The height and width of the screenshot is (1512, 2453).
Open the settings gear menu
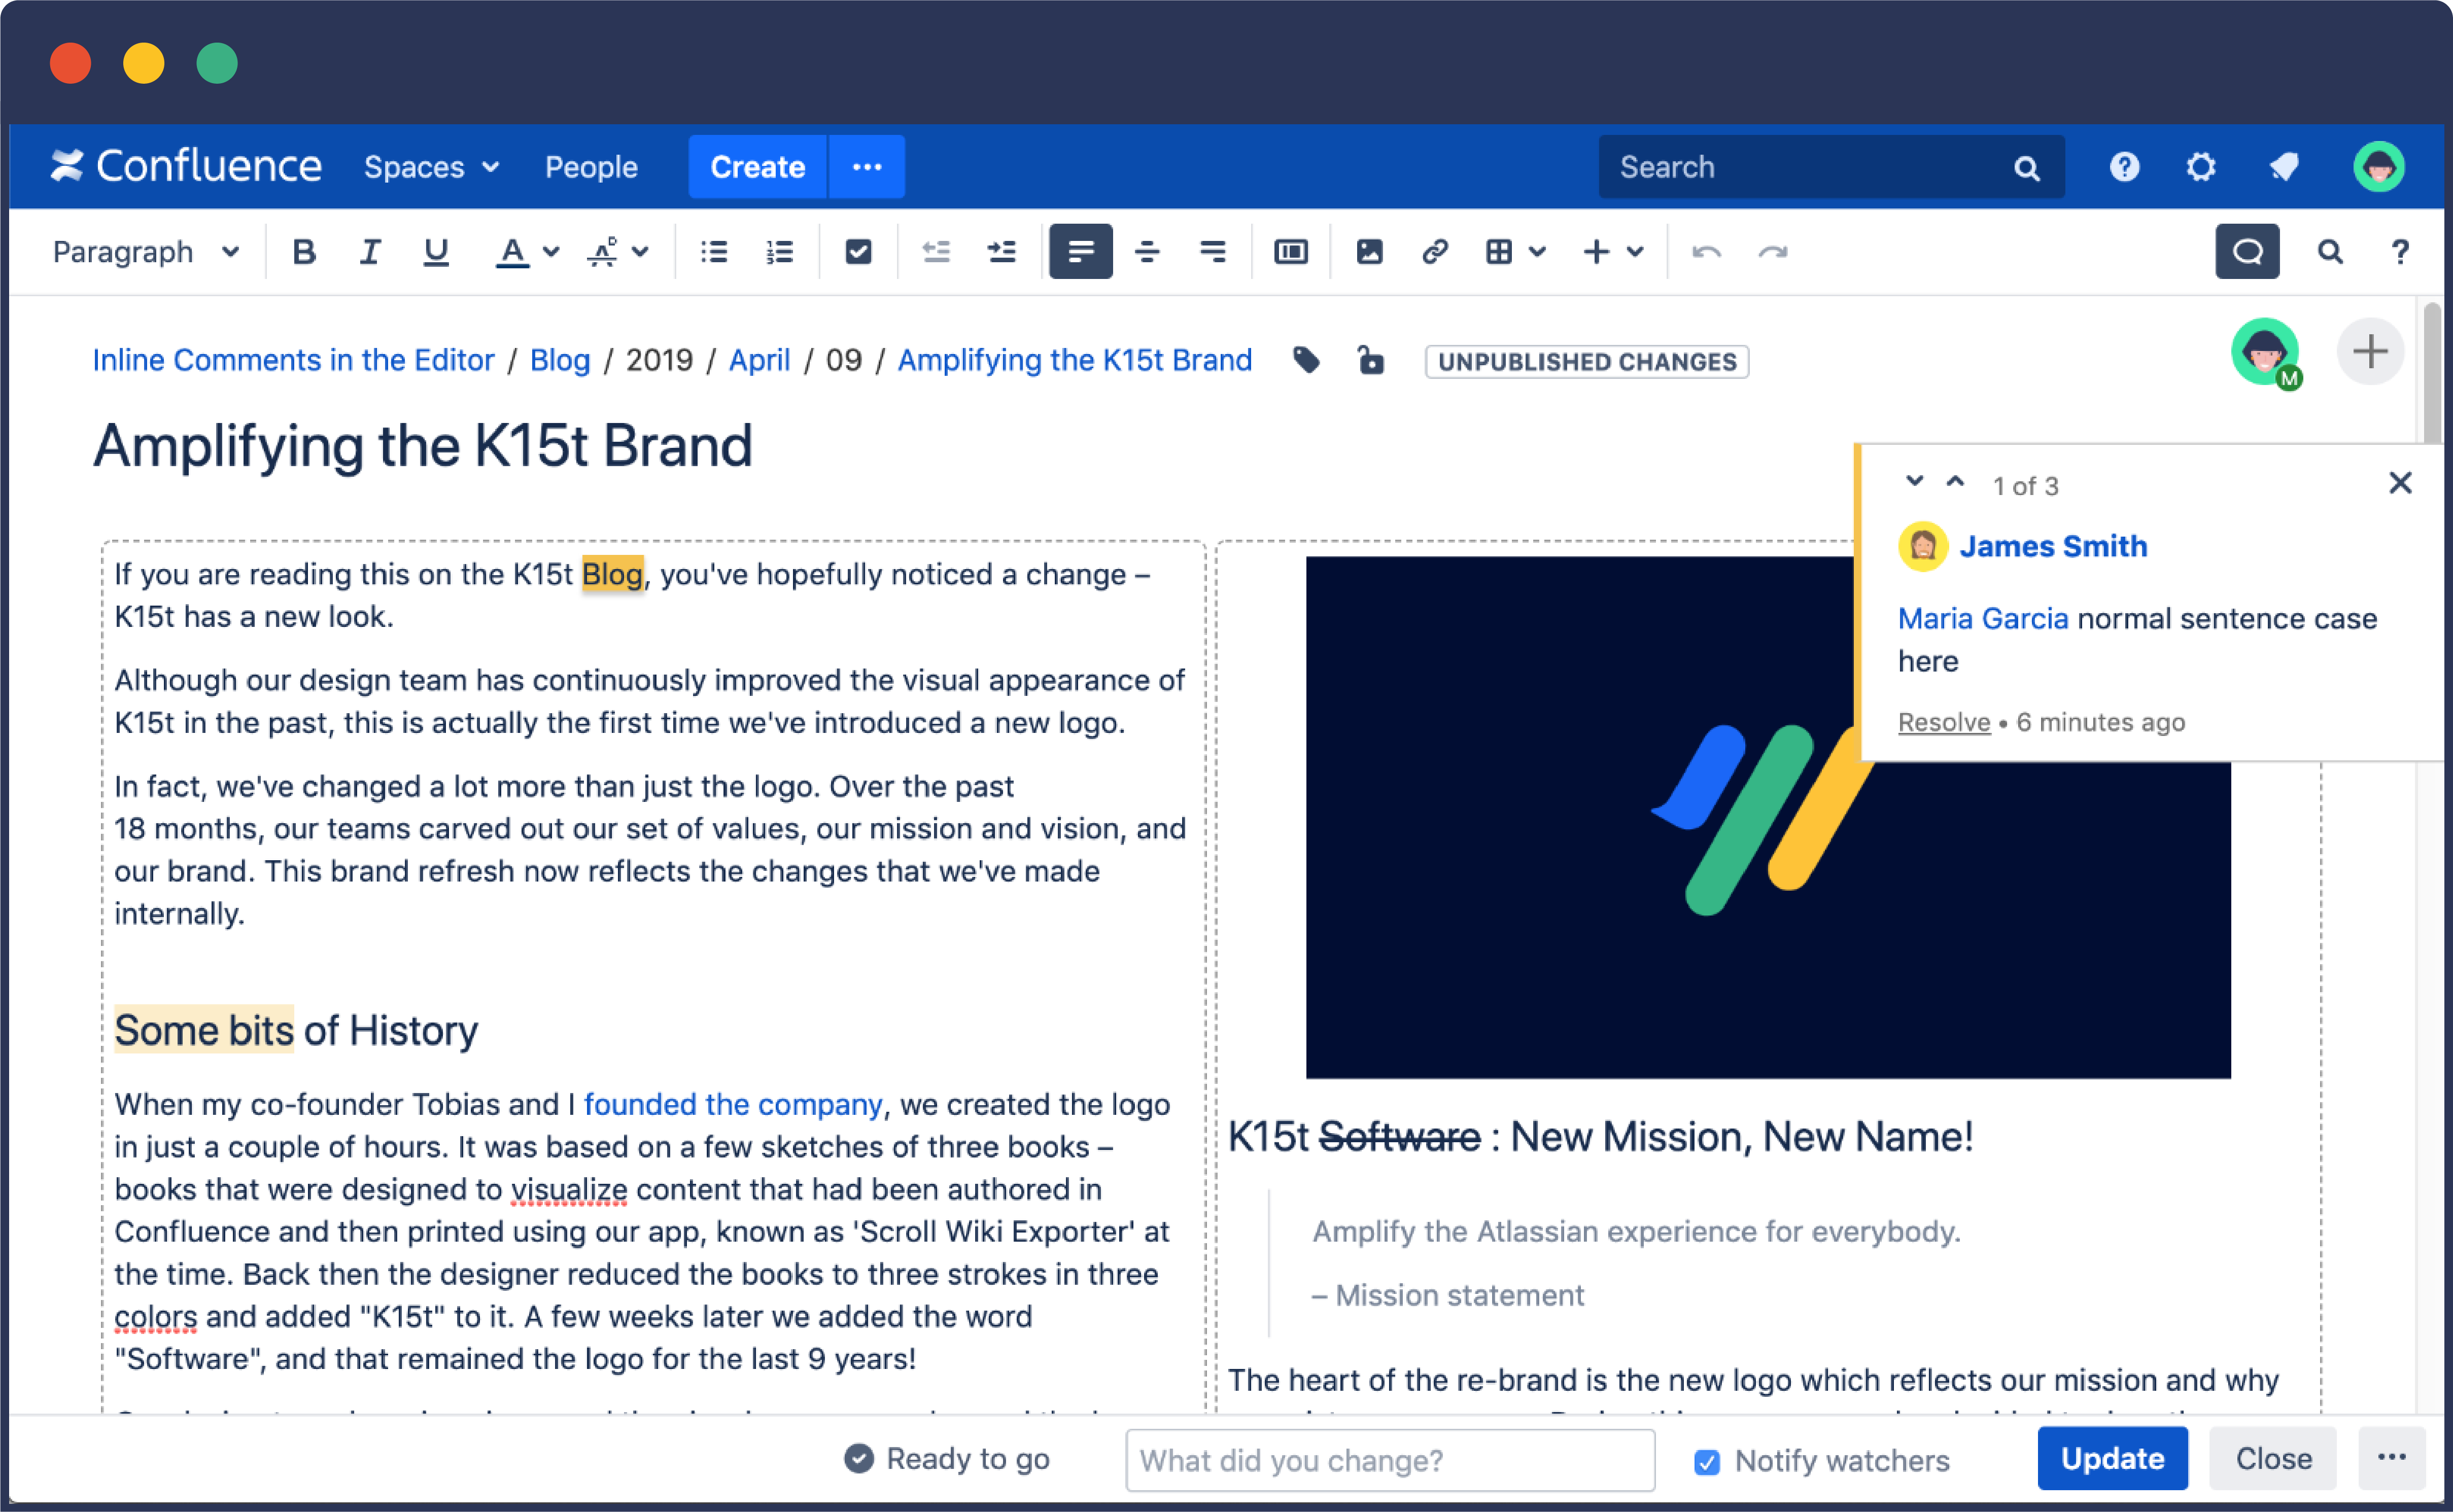click(2201, 167)
